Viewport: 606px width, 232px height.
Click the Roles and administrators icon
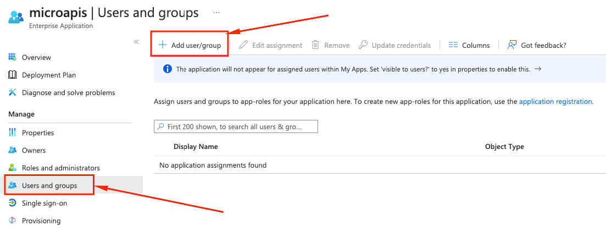pyautogui.click(x=13, y=168)
